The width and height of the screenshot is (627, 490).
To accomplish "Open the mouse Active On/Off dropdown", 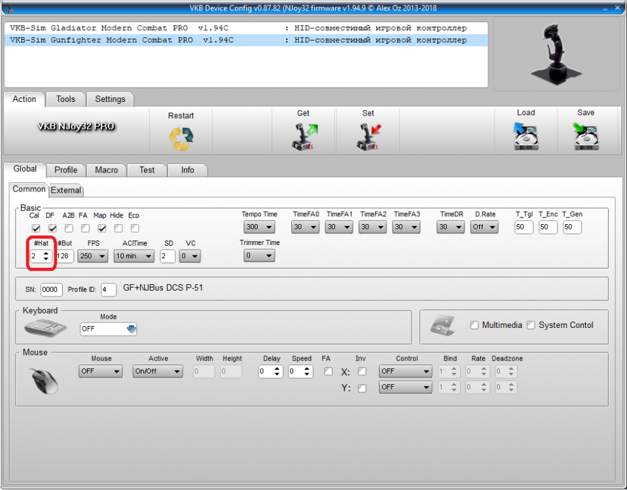I will coord(158,372).
